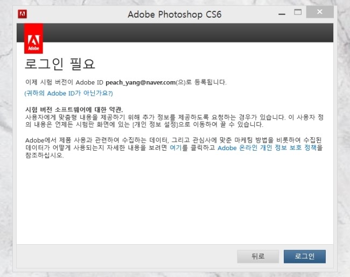Click the peach_yang@naver.com email text

click(x=141, y=82)
